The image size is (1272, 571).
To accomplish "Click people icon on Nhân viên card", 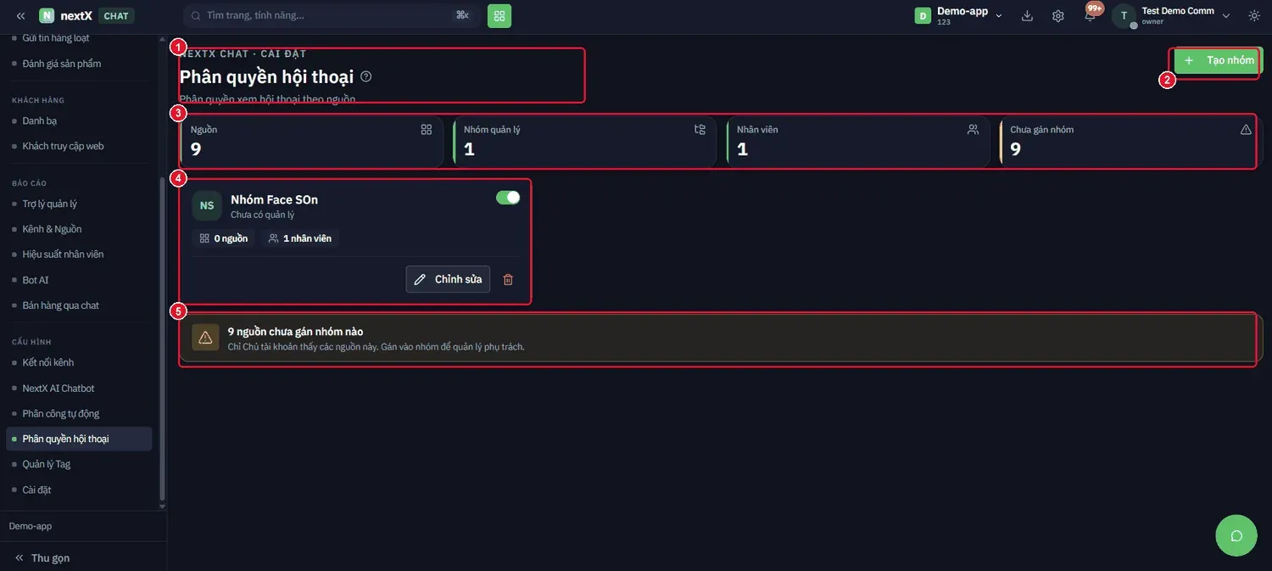I will [x=973, y=129].
